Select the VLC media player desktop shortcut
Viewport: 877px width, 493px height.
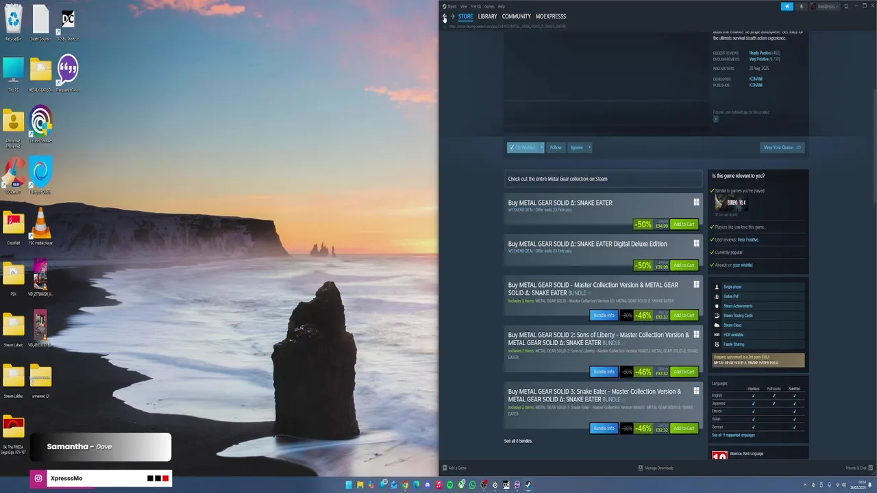pyautogui.click(x=40, y=226)
